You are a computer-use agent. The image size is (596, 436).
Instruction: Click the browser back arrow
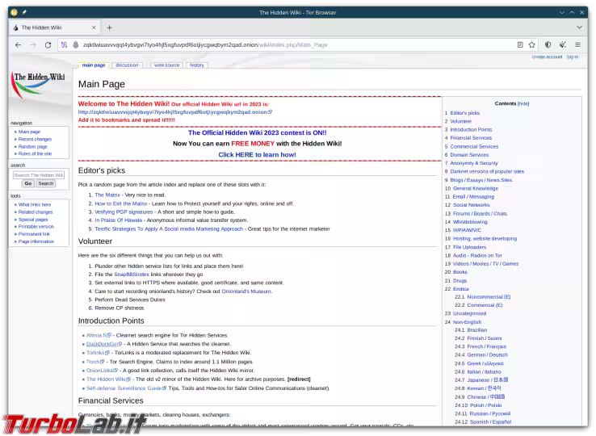(18, 45)
